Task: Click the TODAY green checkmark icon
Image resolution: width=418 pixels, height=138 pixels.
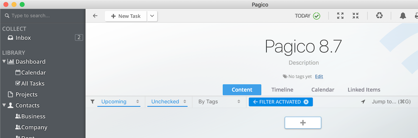Action: [317, 16]
